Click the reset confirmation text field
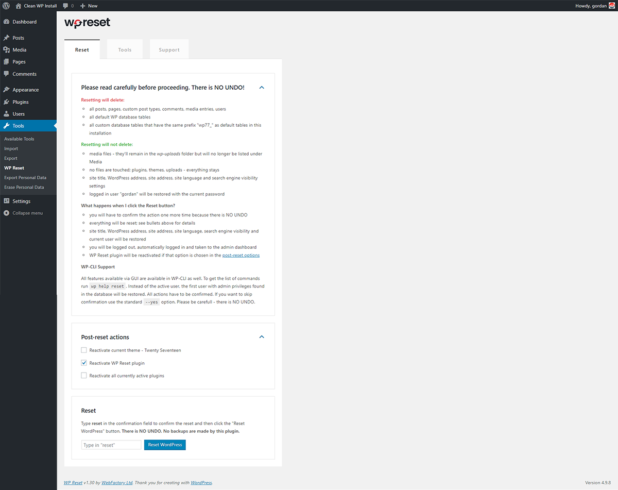Viewport: 618px width, 490px height. [x=110, y=444]
